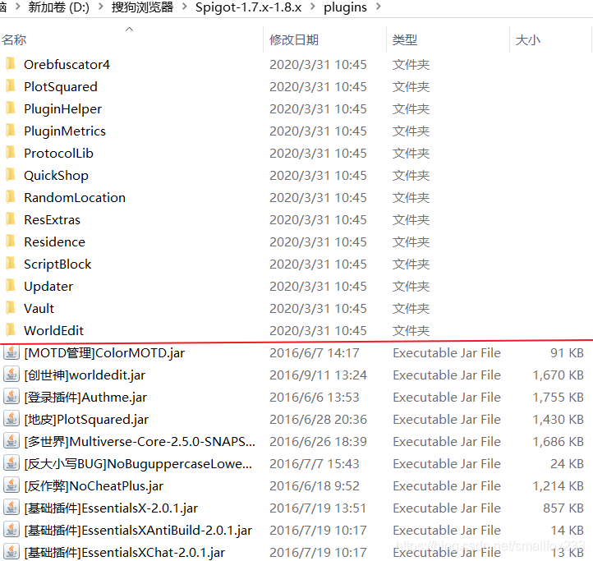Click the date 2016/6/7 14:17
The width and height of the screenshot is (593, 561).
tap(315, 353)
